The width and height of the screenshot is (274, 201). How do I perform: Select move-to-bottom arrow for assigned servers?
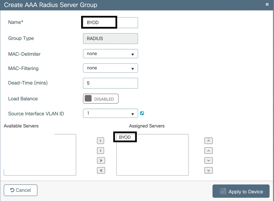(208, 170)
